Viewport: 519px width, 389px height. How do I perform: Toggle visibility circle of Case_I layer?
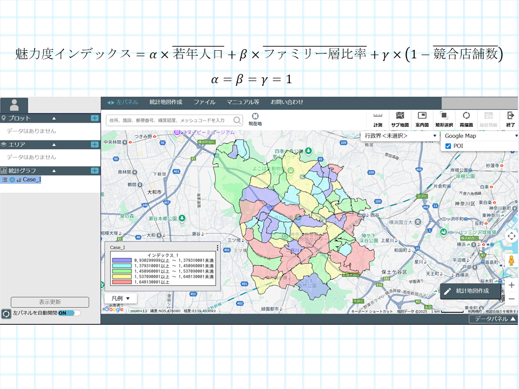[x=12, y=179]
